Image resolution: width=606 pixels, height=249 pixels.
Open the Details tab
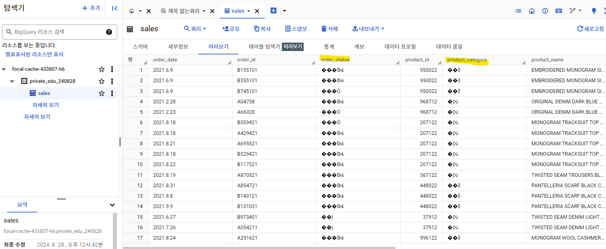178,47
